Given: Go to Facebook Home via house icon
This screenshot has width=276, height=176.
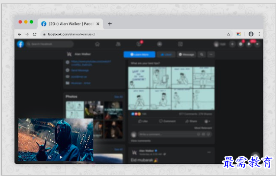Looking at the screenshot, I should [97, 44].
